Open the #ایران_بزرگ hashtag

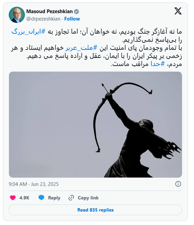28,32
